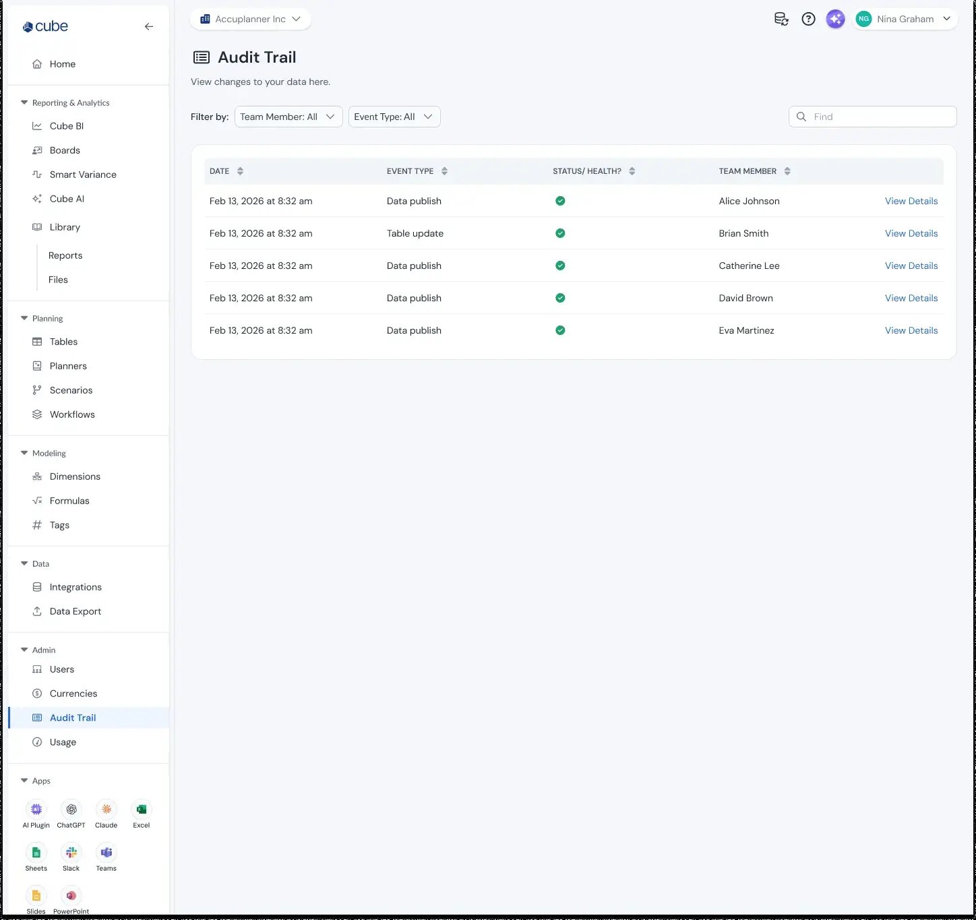
Task: Collapse sidebar with the back arrow
Action: click(x=149, y=27)
